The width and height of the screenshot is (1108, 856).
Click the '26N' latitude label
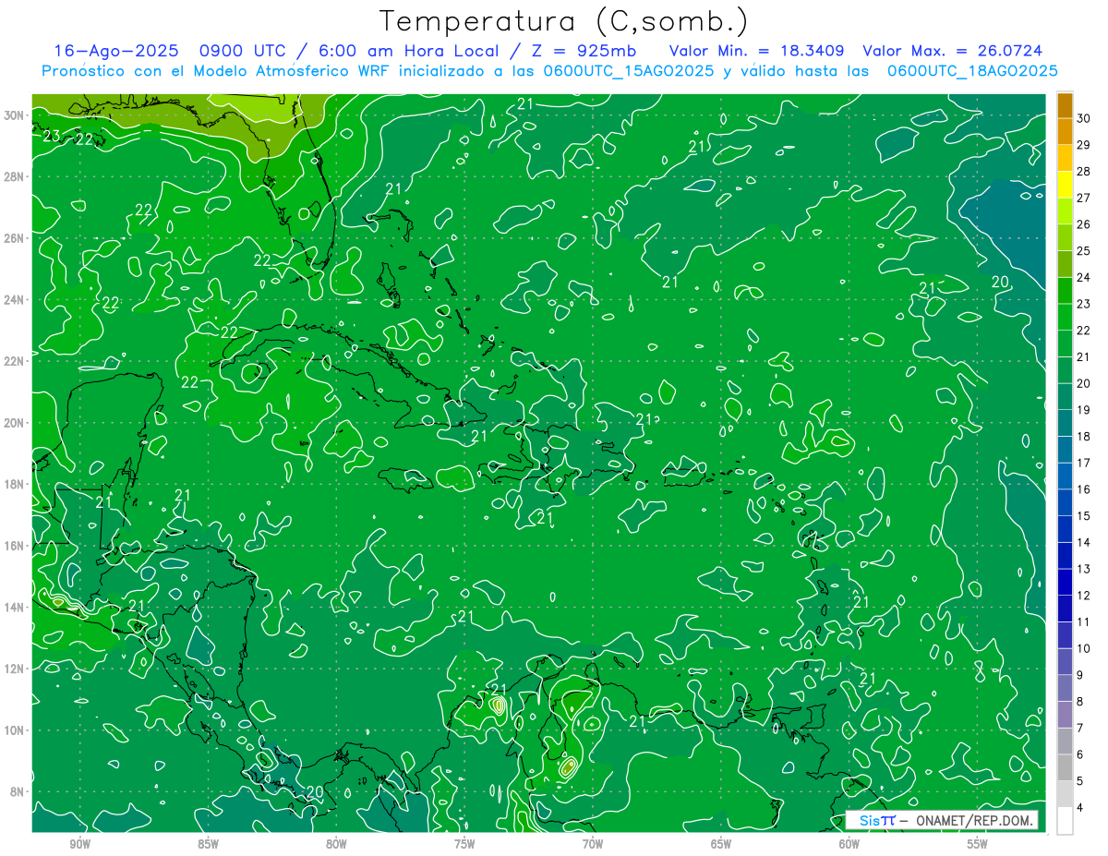[x=15, y=238]
